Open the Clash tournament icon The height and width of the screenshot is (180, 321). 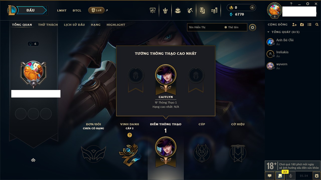[153, 10]
